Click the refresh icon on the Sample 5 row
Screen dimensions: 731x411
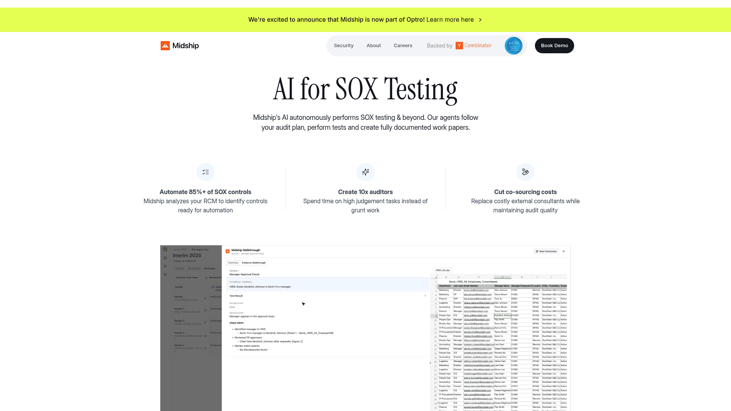[206, 348]
